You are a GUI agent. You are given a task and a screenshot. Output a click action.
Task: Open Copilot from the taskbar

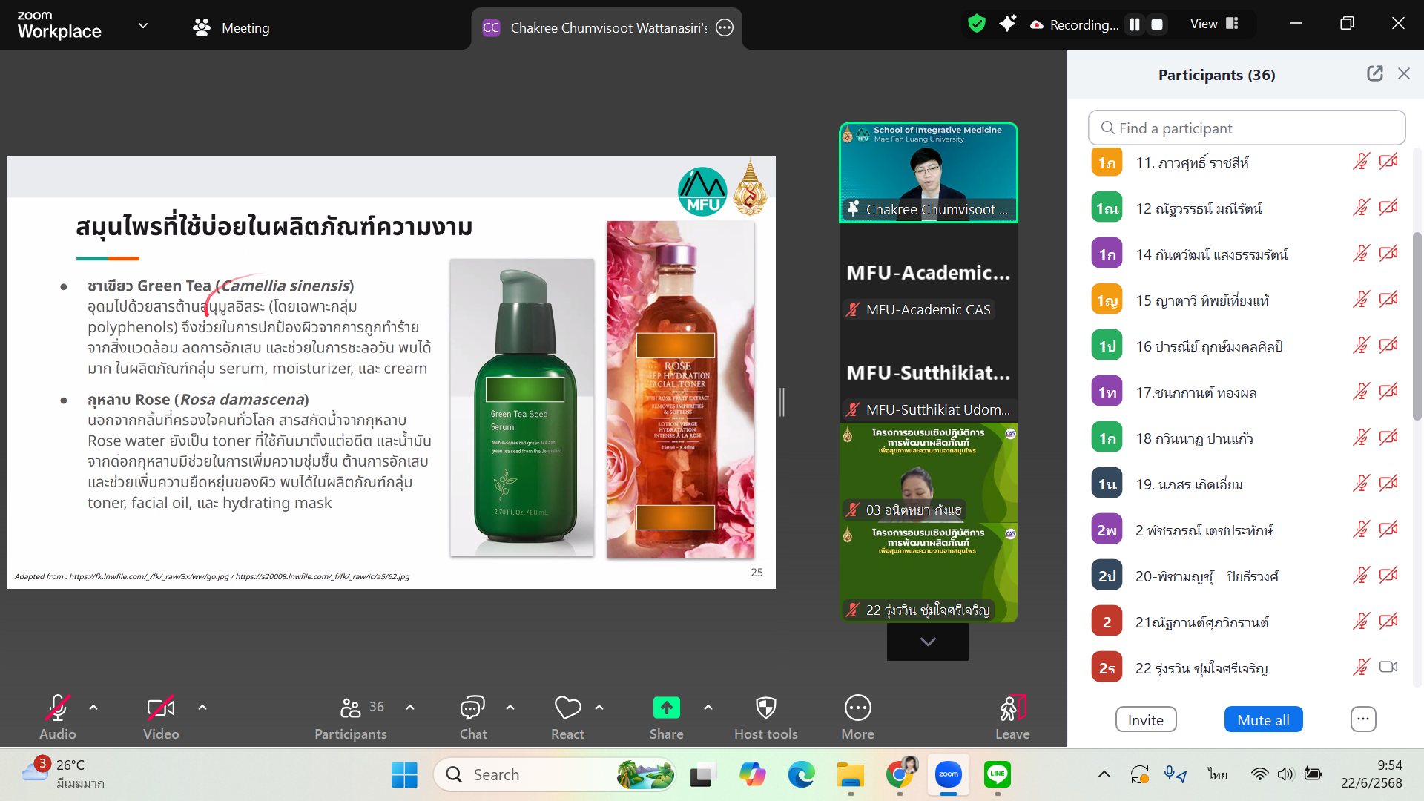(x=752, y=774)
